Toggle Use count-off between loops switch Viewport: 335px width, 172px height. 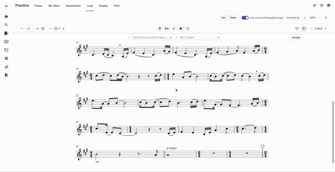245,18
